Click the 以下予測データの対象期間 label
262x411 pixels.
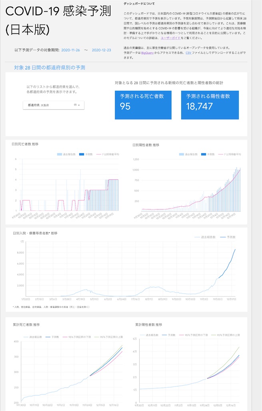tap(37, 50)
